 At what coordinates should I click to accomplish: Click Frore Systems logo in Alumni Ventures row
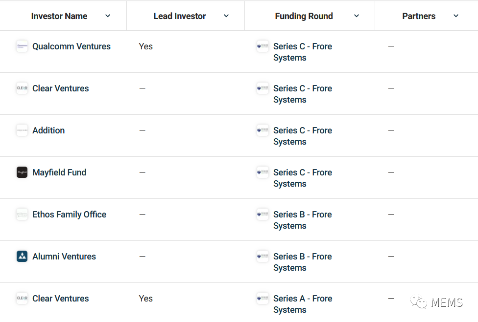point(263,257)
